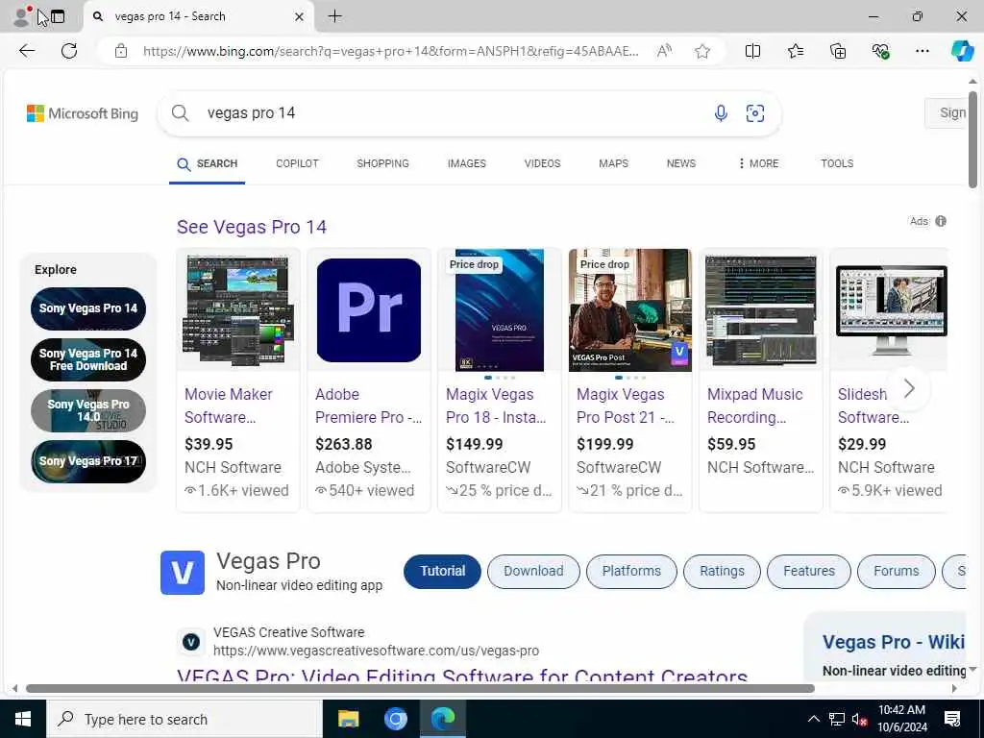Open Edge Settings and more menu
The image size is (984, 738).
coord(922,51)
